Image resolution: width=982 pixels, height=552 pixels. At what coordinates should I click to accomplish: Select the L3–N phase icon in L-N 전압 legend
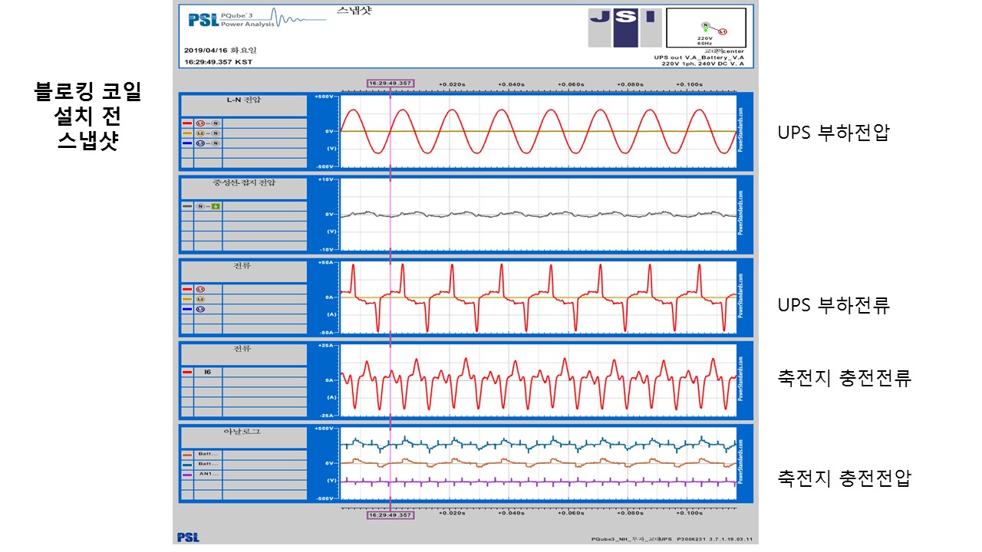[x=208, y=143]
